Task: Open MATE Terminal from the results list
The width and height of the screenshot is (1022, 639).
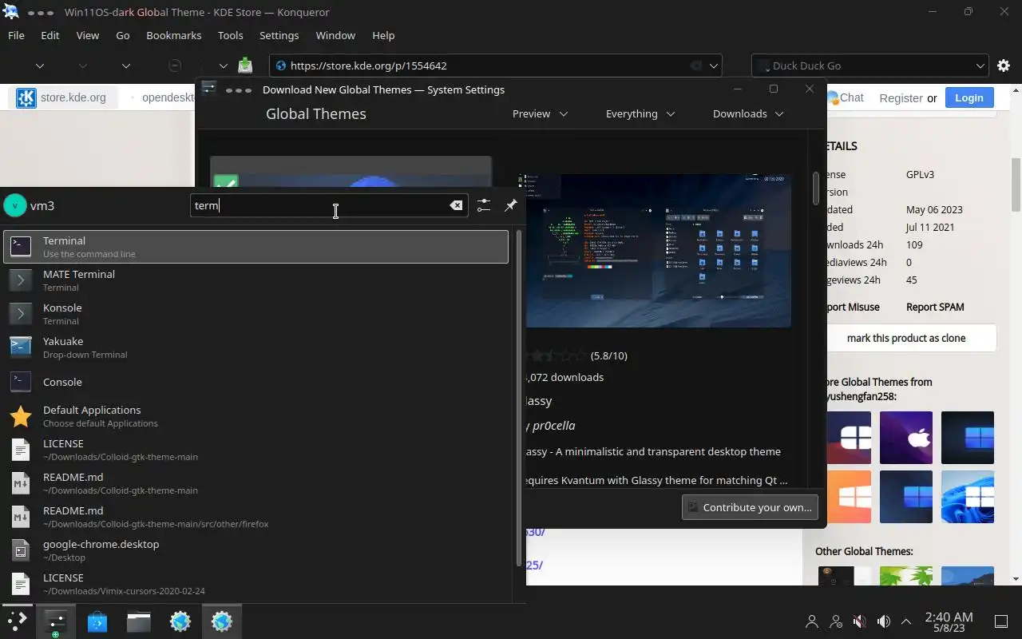Action: coord(255,280)
